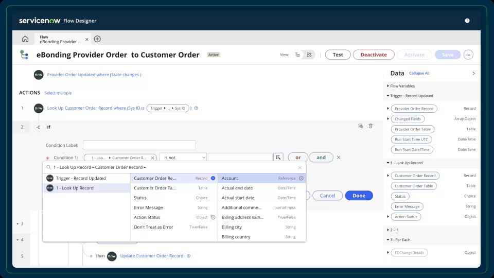Open the 'is not' operator dropdown
Screen dimensions: 494x278
tap(183, 158)
